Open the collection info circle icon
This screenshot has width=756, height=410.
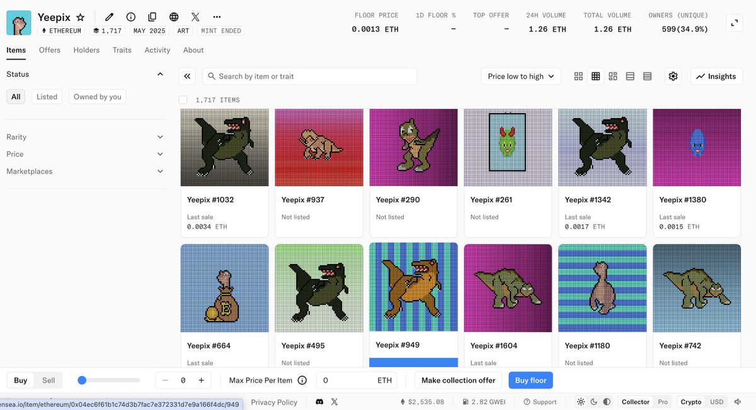tap(131, 17)
